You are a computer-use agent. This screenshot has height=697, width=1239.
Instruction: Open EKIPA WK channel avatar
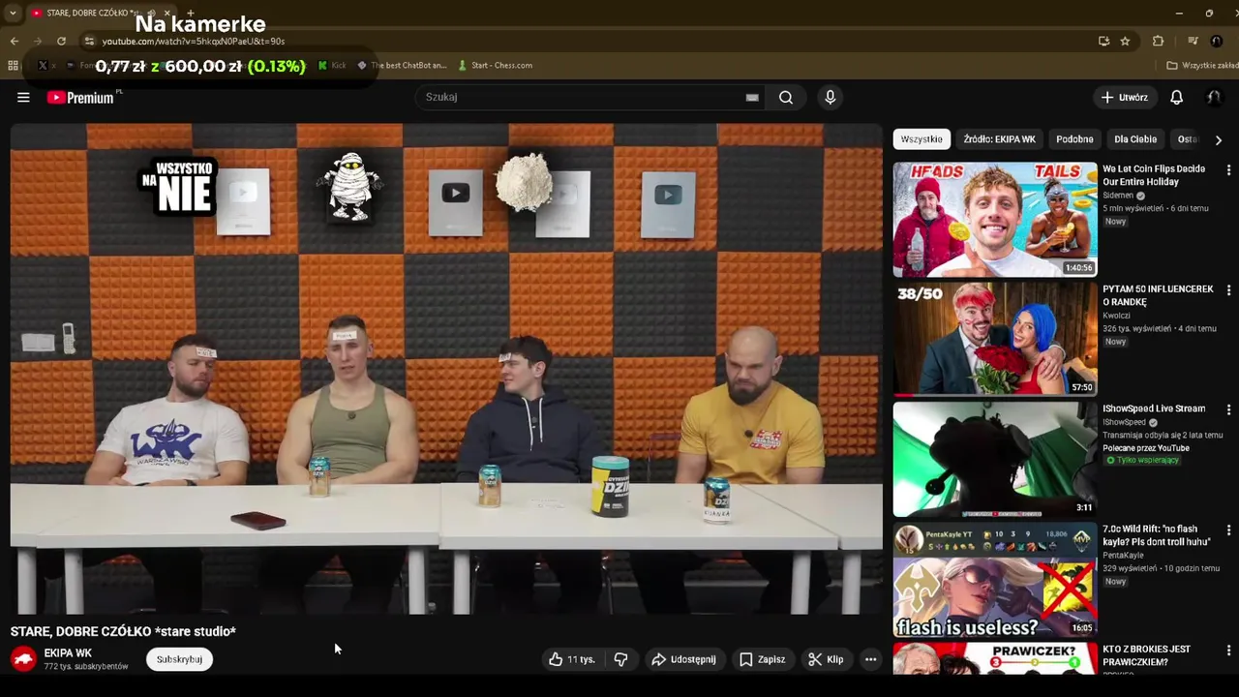pos(24,659)
